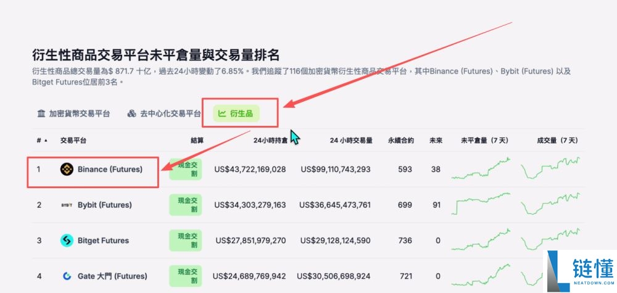Viewport: 617px width, 293px height.
Task: Click volume value US$36,645,473,761
Action: pyautogui.click(x=335, y=205)
